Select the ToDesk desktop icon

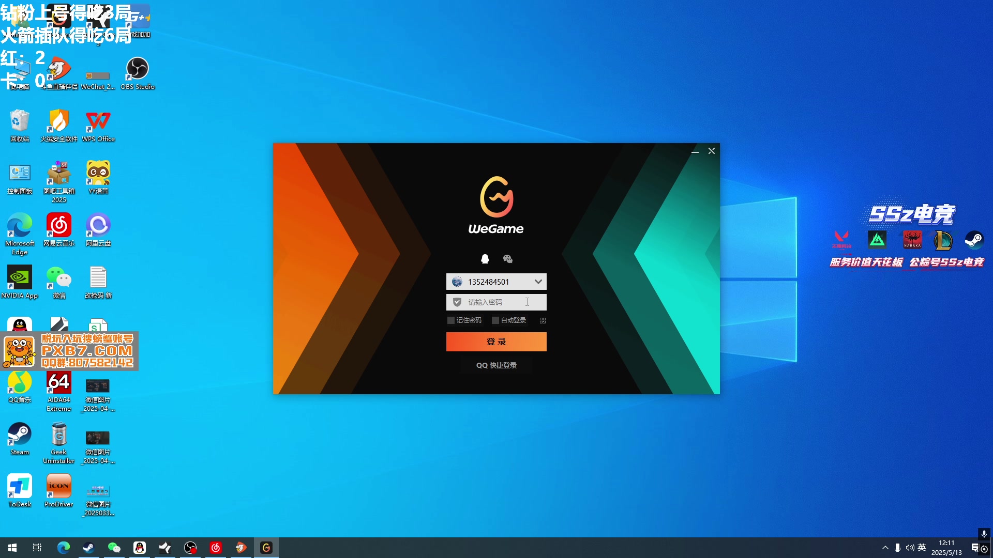[x=20, y=491]
